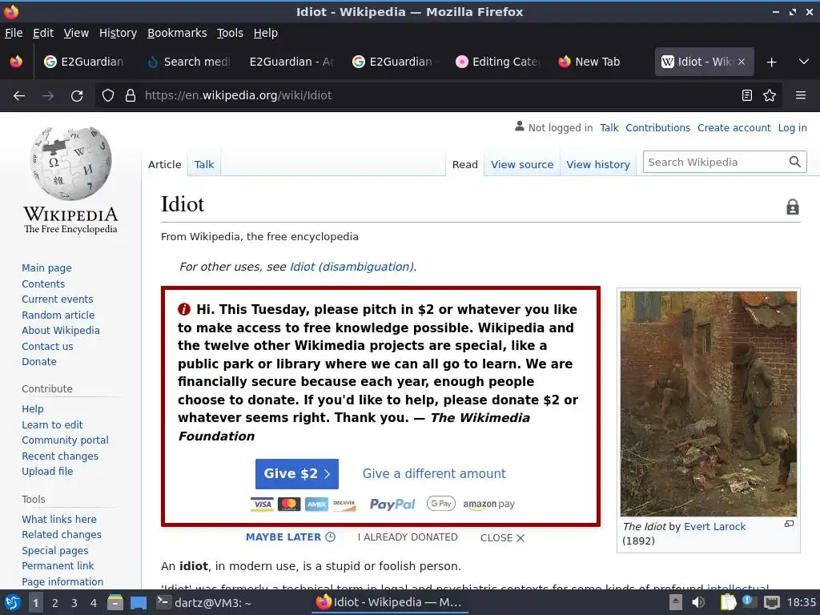
Task: Open the Evert Larock link
Action: click(715, 527)
